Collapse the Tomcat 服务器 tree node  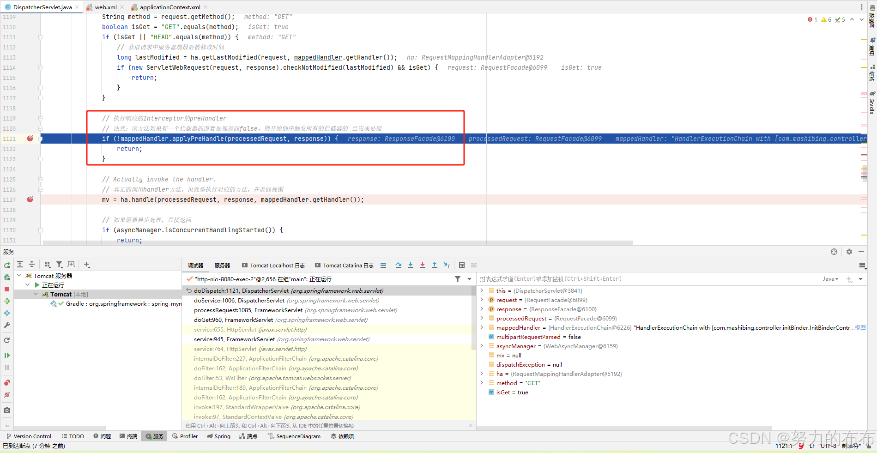(x=19, y=276)
